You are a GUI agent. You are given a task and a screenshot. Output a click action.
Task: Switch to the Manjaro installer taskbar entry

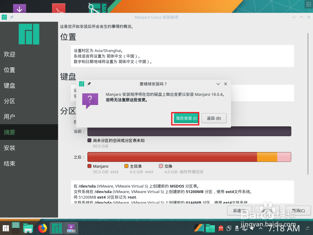[x=57, y=228]
